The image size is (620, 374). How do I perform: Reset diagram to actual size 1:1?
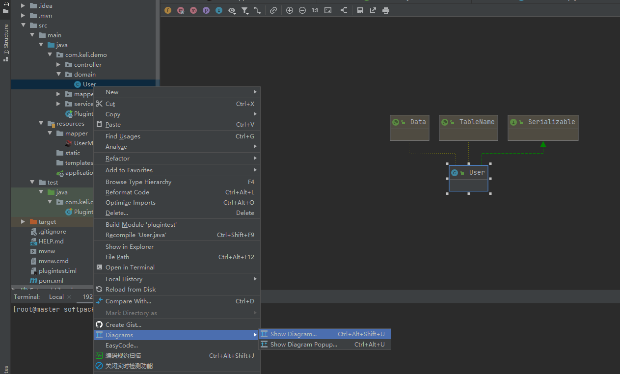[x=315, y=10]
